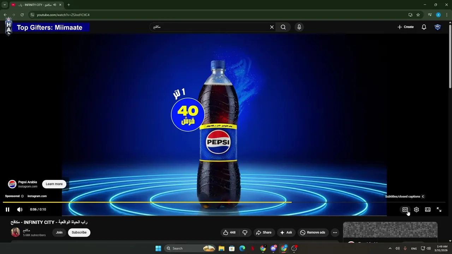Open the channel avatar below video

coord(15,232)
